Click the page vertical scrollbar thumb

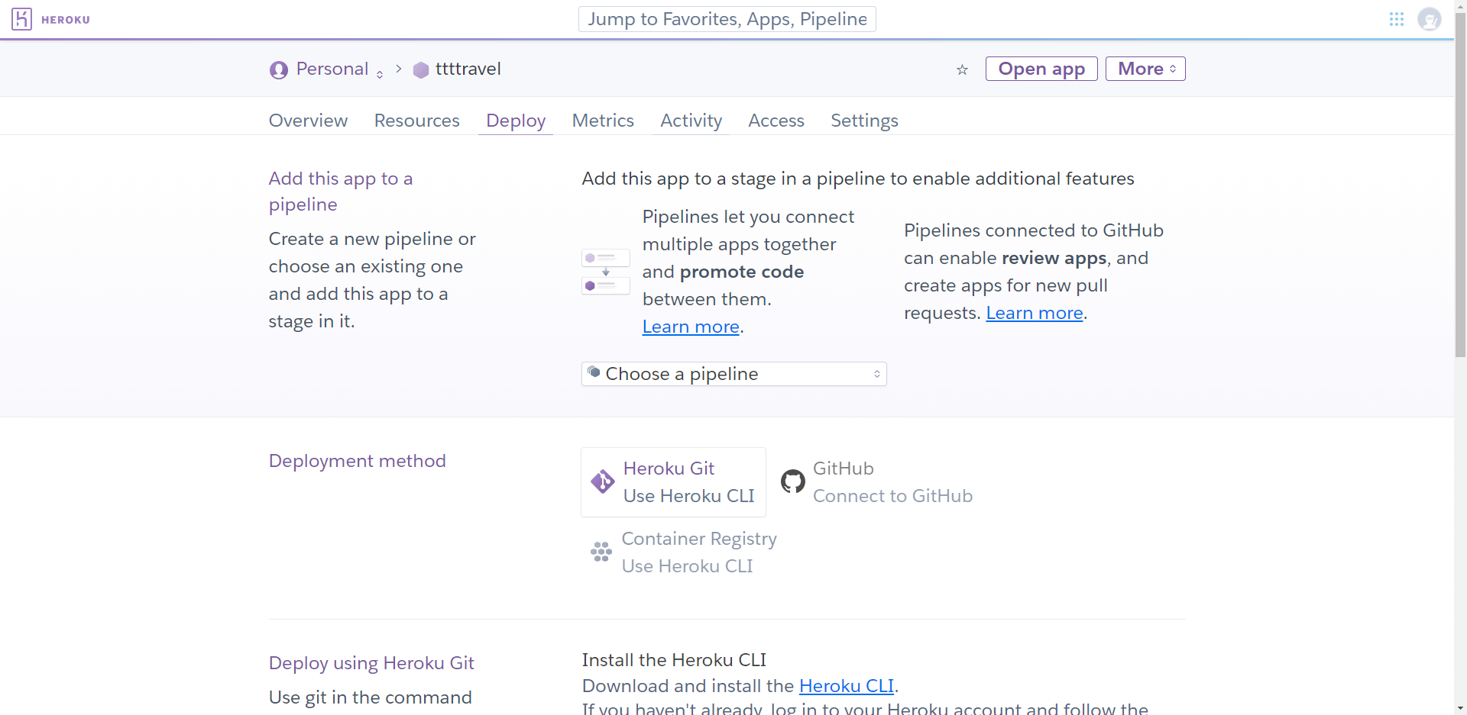pyautogui.click(x=1460, y=183)
